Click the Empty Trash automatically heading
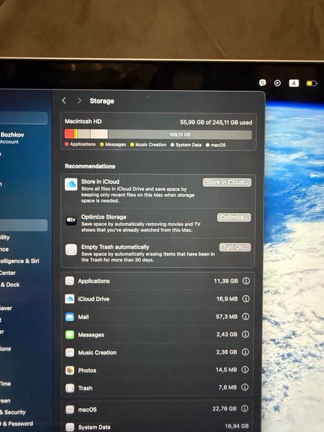This screenshot has width=324, height=432. click(x=115, y=247)
